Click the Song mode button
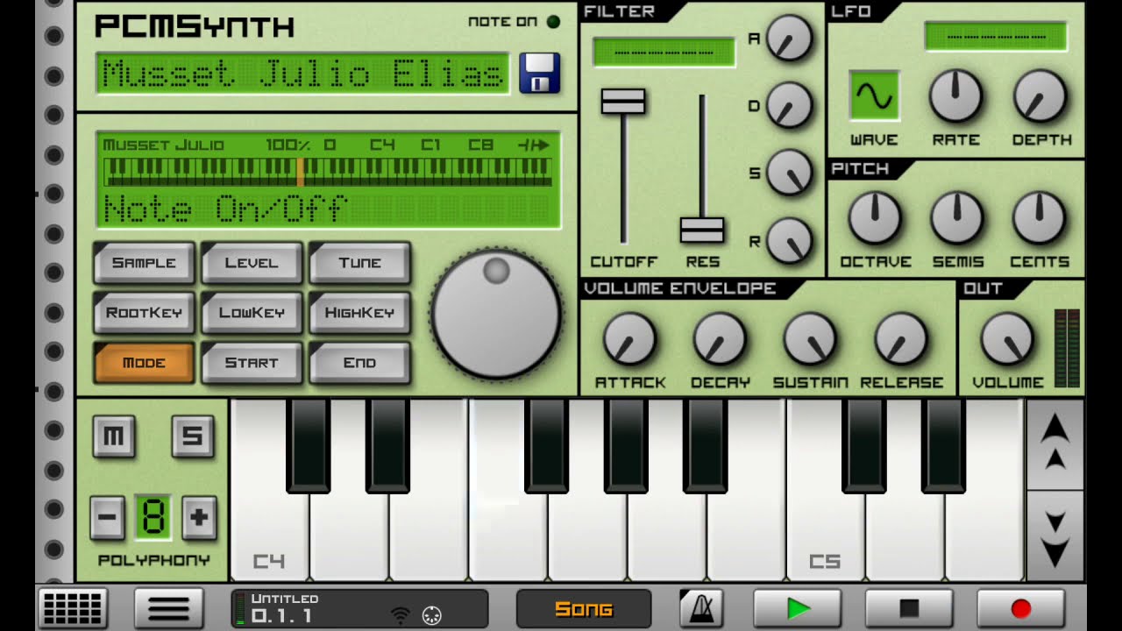 (584, 609)
